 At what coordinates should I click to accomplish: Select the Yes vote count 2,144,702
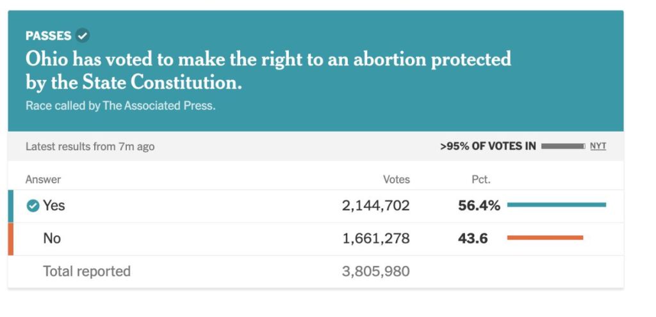point(375,206)
